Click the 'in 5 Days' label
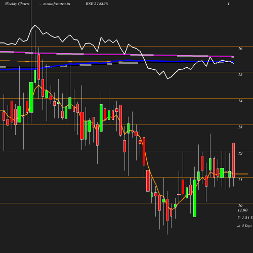This screenshot has height=253, width=253. click(x=244, y=226)
